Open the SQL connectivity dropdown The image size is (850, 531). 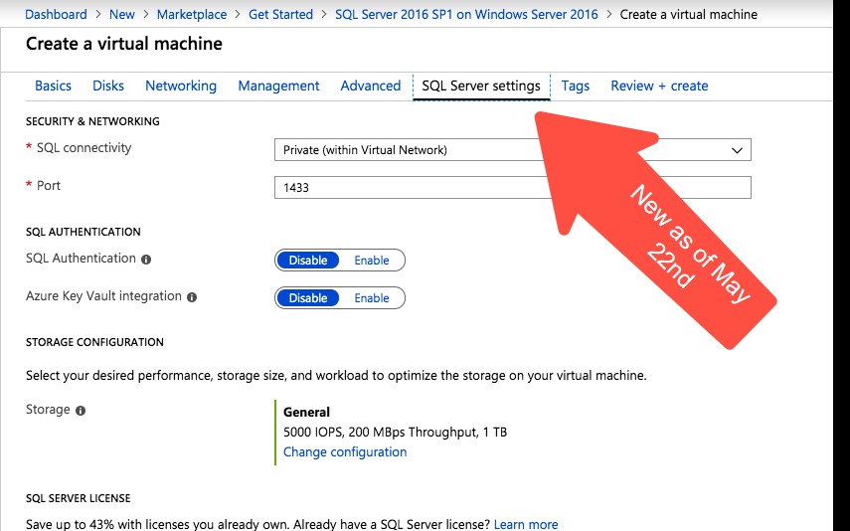512,150
